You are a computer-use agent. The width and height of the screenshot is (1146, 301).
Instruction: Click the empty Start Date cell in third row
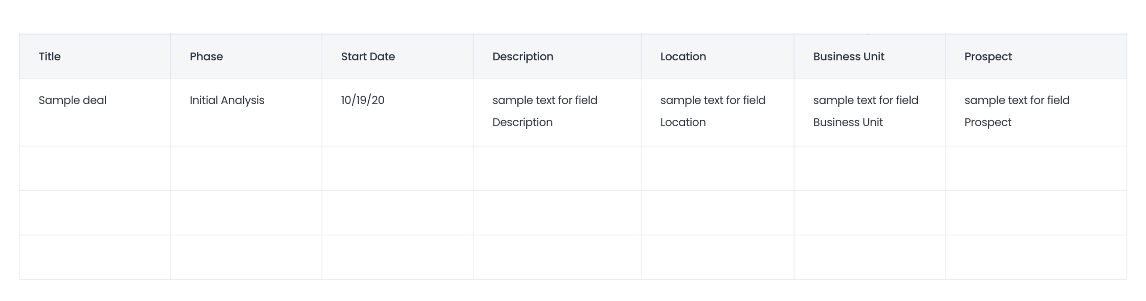point(398,213)
